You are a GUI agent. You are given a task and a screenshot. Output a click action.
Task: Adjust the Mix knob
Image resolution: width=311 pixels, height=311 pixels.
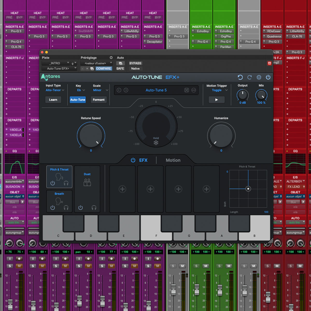(x=261, y=95)
